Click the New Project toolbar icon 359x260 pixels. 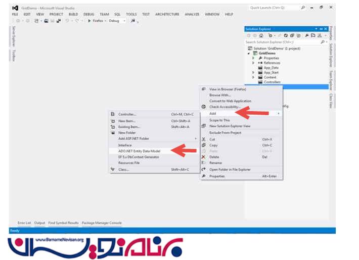(36, 21)
